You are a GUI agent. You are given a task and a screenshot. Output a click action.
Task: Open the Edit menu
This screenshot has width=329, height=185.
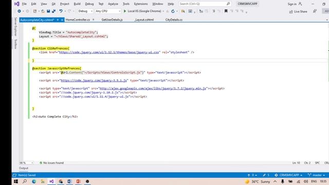[x=33, y=4]
